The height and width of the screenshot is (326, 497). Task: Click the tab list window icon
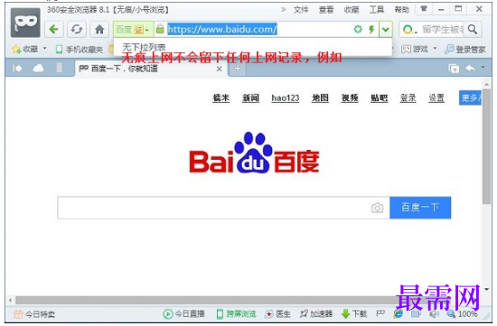[454, 68]
